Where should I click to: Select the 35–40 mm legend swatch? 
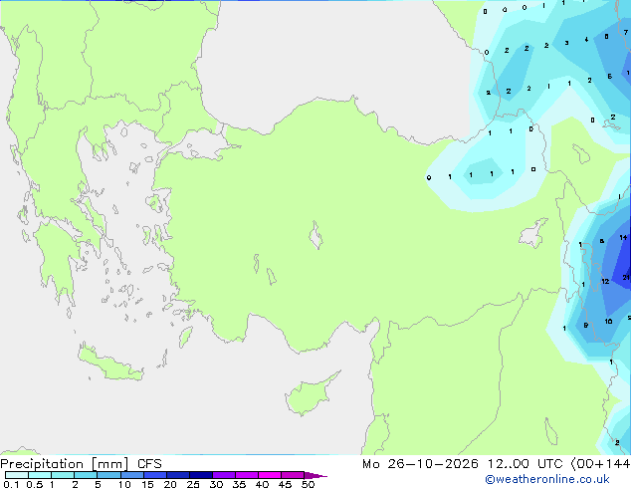point(247,475)
